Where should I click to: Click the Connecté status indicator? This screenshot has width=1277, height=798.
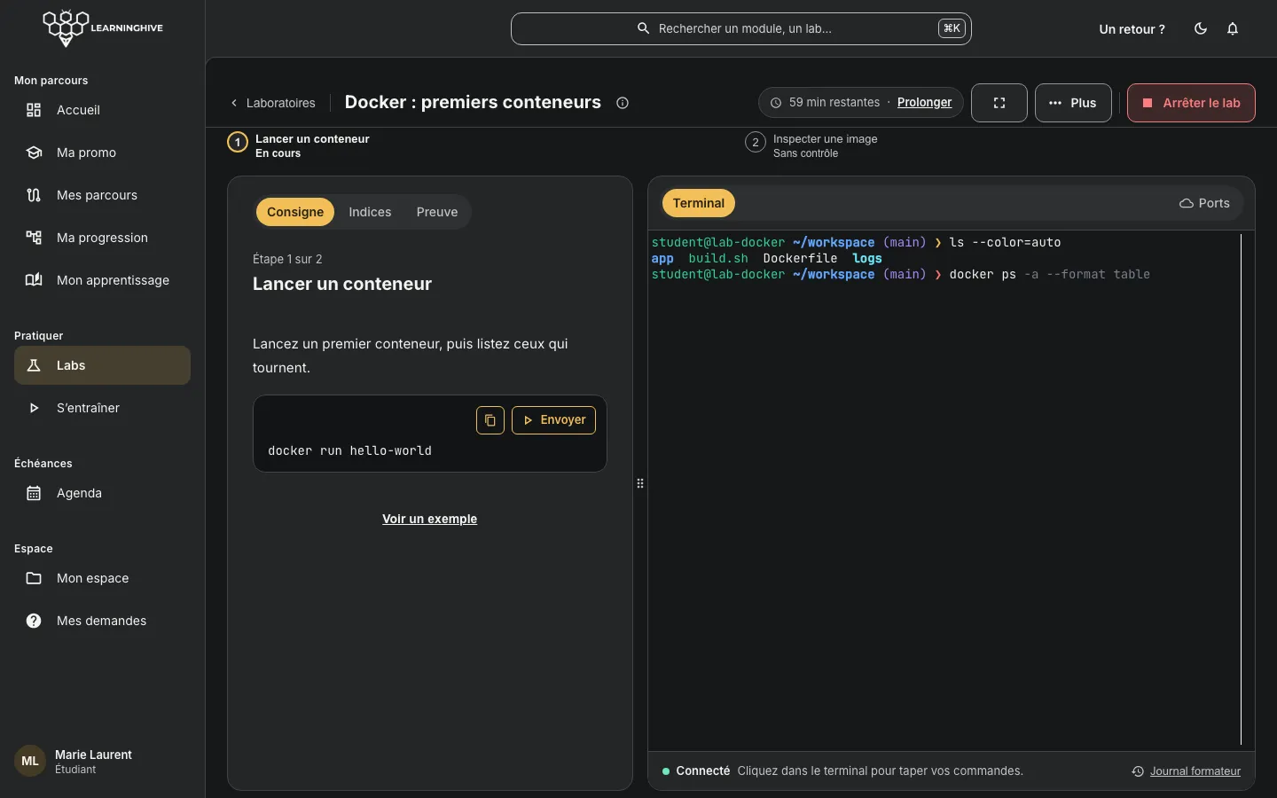click(x=696, y=771)
